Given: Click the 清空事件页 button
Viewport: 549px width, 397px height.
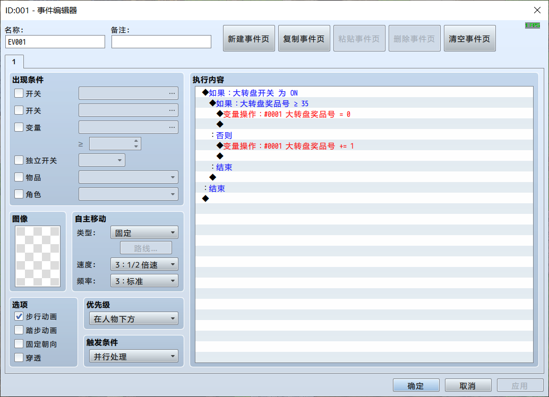Looking at the screenshot, I should (x=469, y=39).
